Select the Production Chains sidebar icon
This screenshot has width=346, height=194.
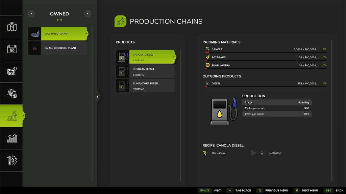click(11, 116)
